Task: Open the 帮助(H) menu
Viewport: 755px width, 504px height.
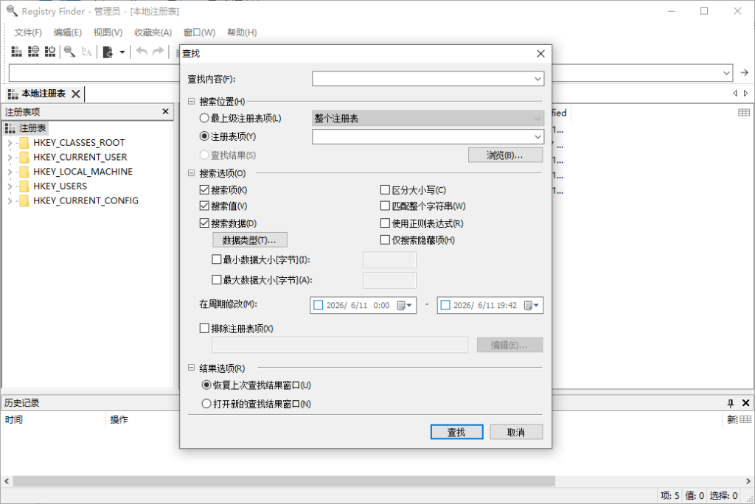Action: click(x=242, y=32)
